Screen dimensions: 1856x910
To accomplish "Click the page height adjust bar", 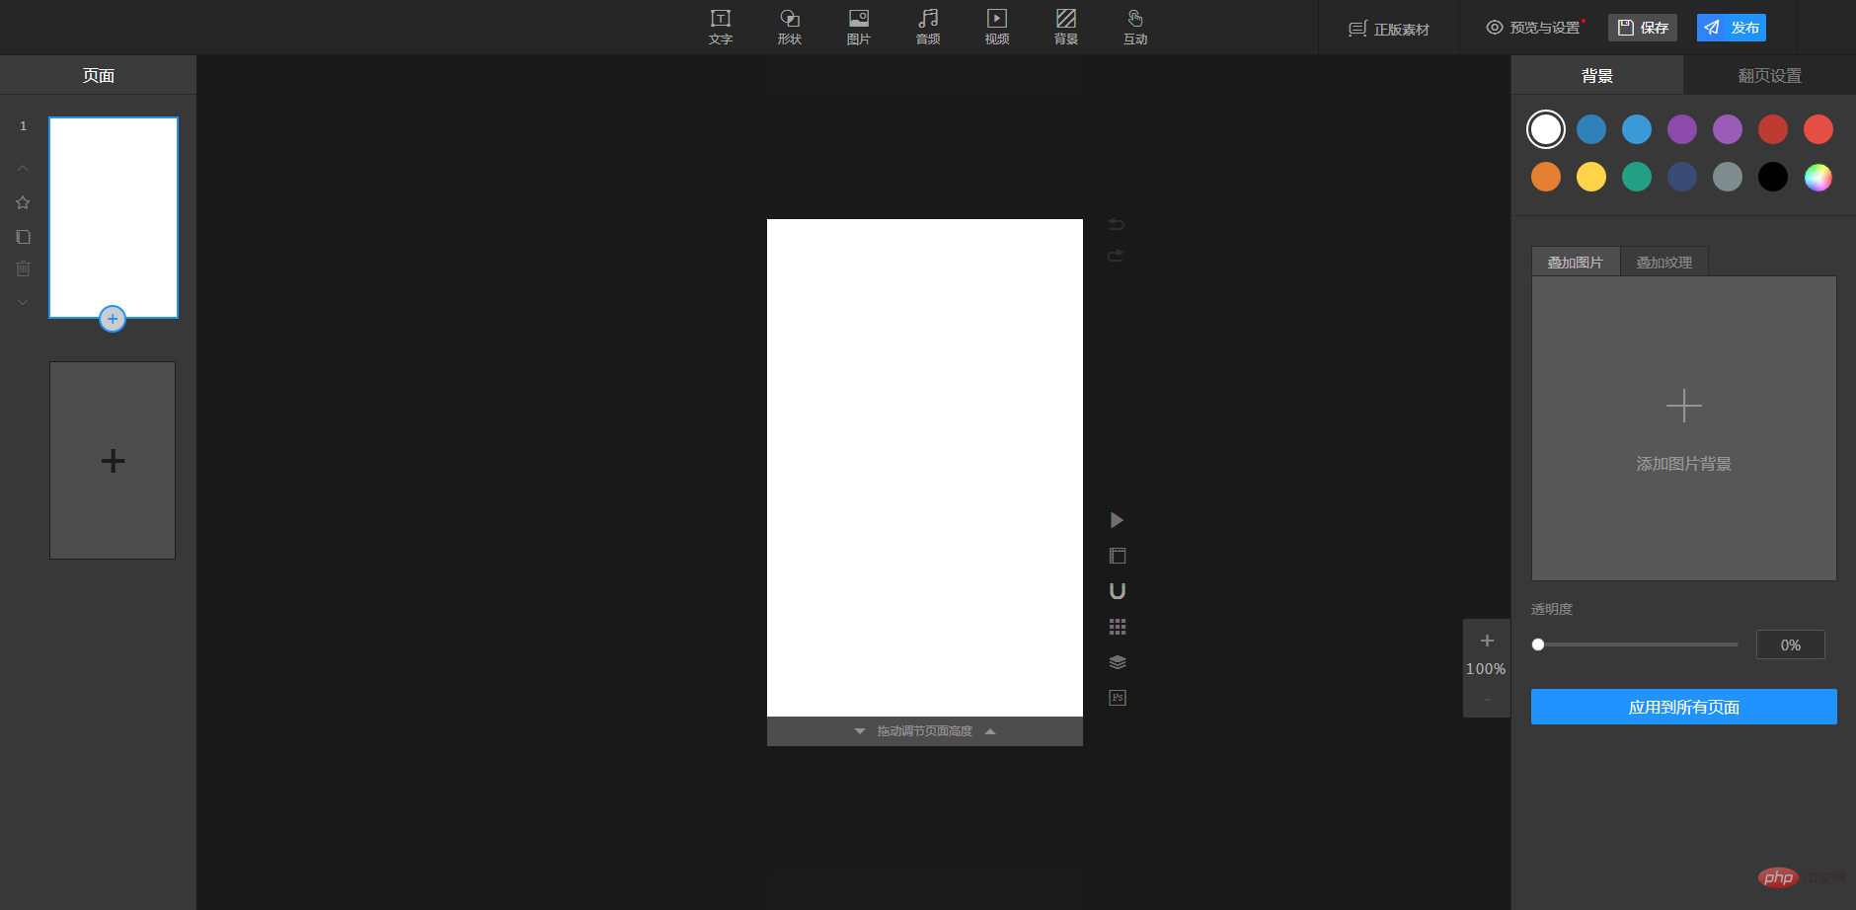I will (925, 731).
